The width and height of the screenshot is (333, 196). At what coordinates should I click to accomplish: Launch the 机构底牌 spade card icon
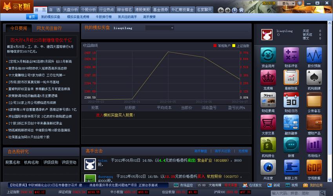[x=314, y=78]
